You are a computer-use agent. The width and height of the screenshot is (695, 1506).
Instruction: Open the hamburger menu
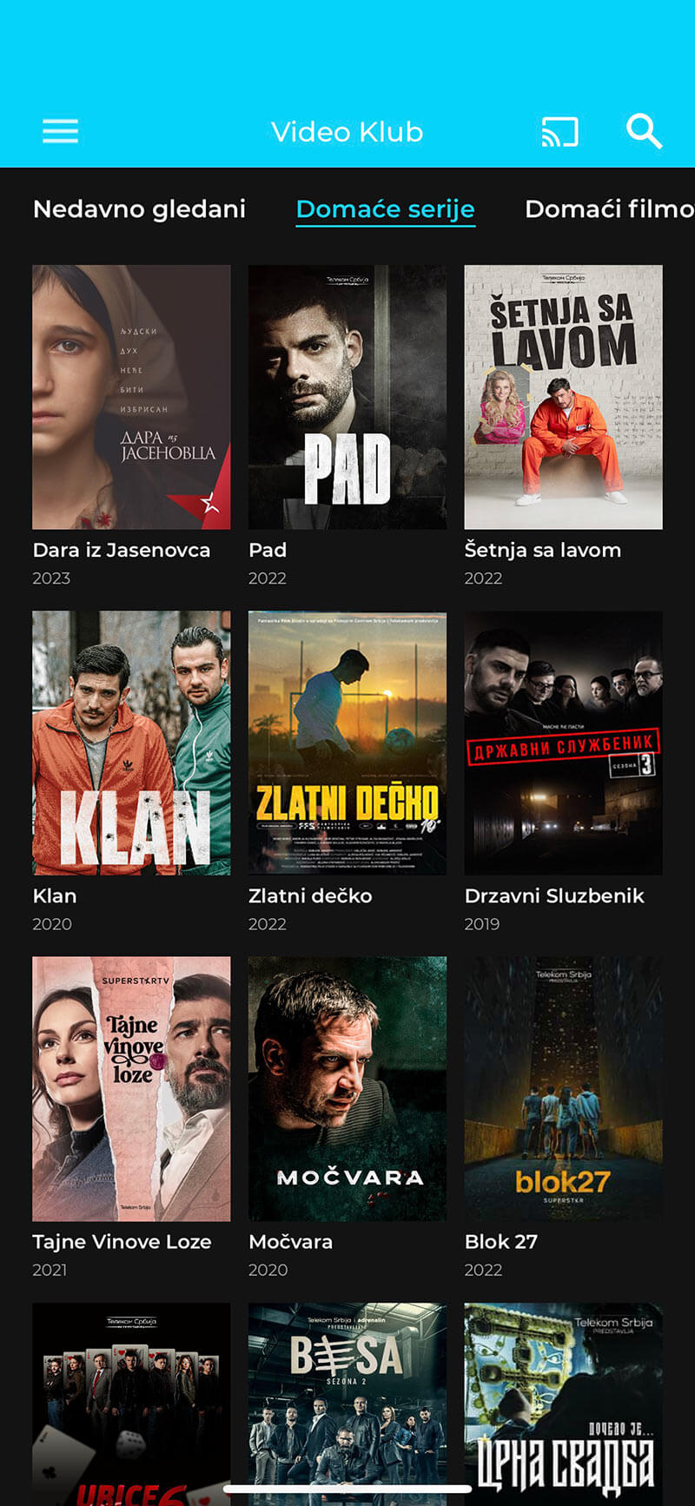[x=60, y=131]
